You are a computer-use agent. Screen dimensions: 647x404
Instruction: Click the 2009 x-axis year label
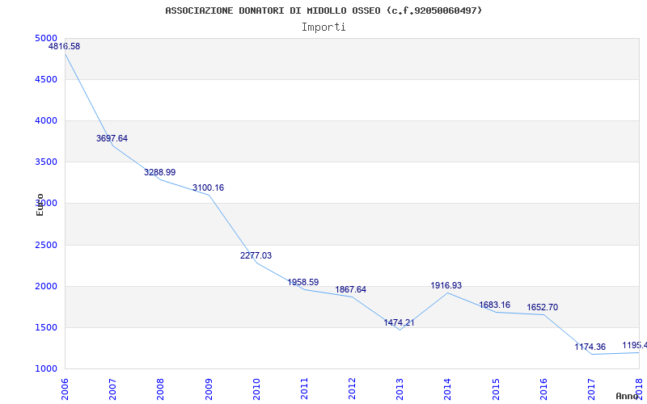coord(209,389)
